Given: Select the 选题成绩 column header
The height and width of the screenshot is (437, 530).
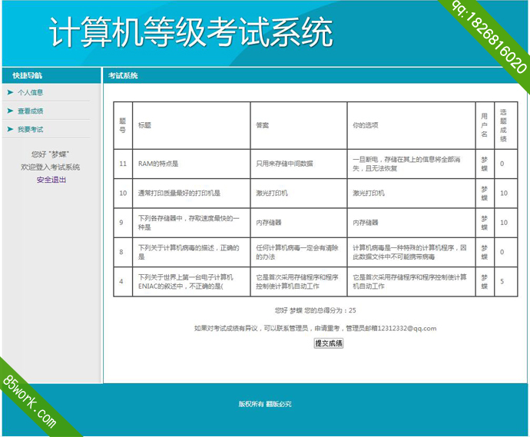Looking at the screenshot, I should (x=503, y=125).
